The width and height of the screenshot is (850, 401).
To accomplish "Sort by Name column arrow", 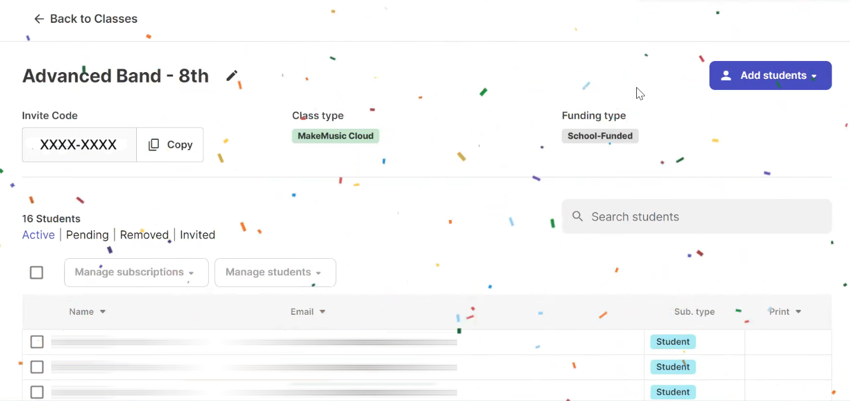I will (103, 312).
